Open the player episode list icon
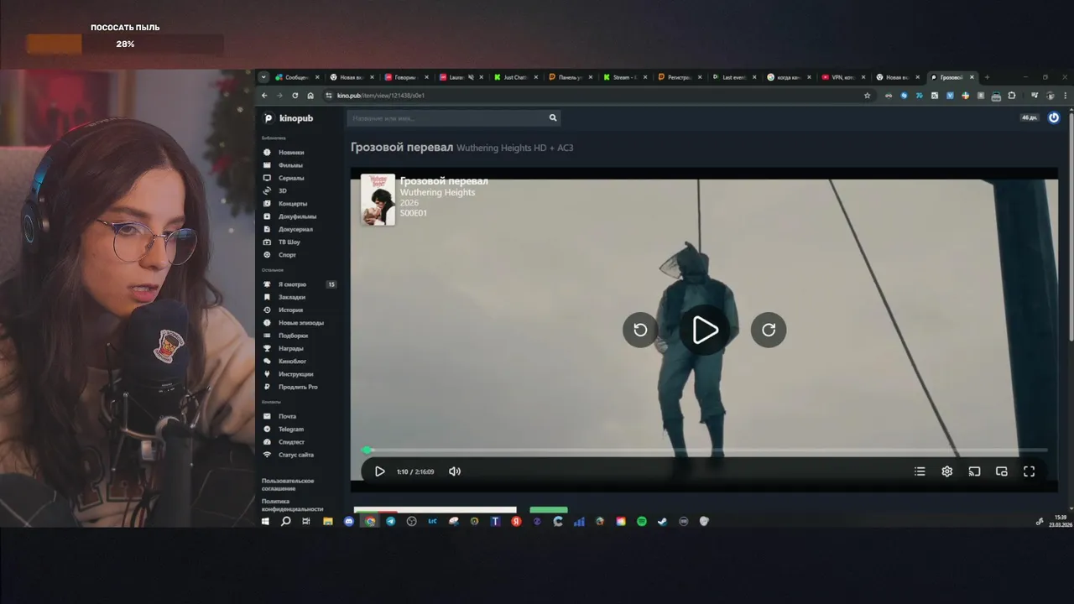The height and width of the screenshot is (604, 1074). tap(920, 471)
